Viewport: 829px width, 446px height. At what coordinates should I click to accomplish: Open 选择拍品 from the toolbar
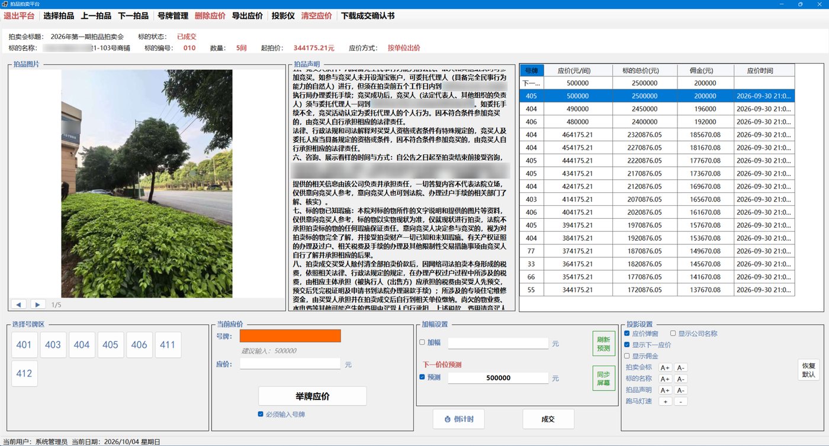(59, 16)
